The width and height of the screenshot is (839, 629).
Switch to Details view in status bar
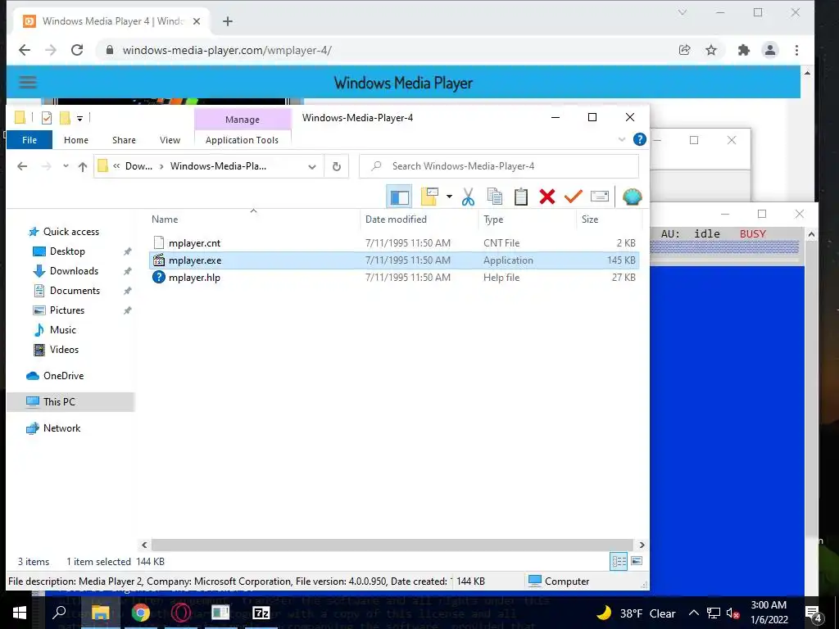tap(619, 562)
